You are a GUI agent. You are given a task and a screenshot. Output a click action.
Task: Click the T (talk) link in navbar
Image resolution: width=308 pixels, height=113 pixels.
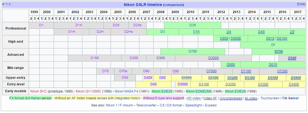(7, 4)
